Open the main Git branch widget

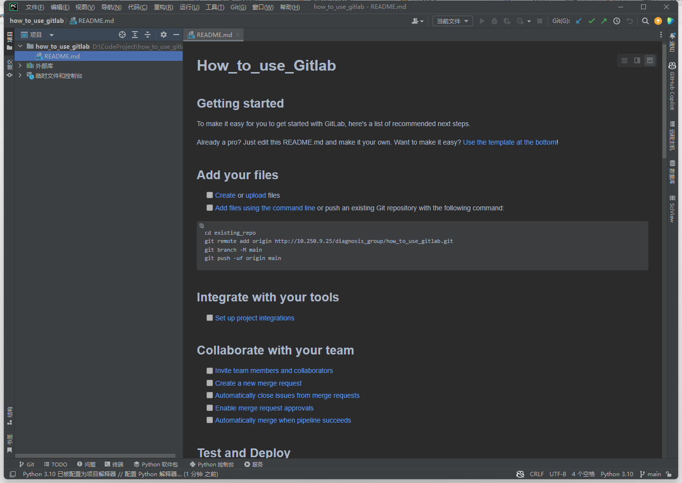[650, 474]
